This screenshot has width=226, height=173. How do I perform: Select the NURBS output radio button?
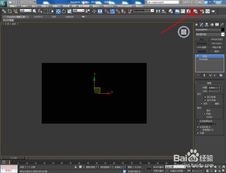point(204,117)
